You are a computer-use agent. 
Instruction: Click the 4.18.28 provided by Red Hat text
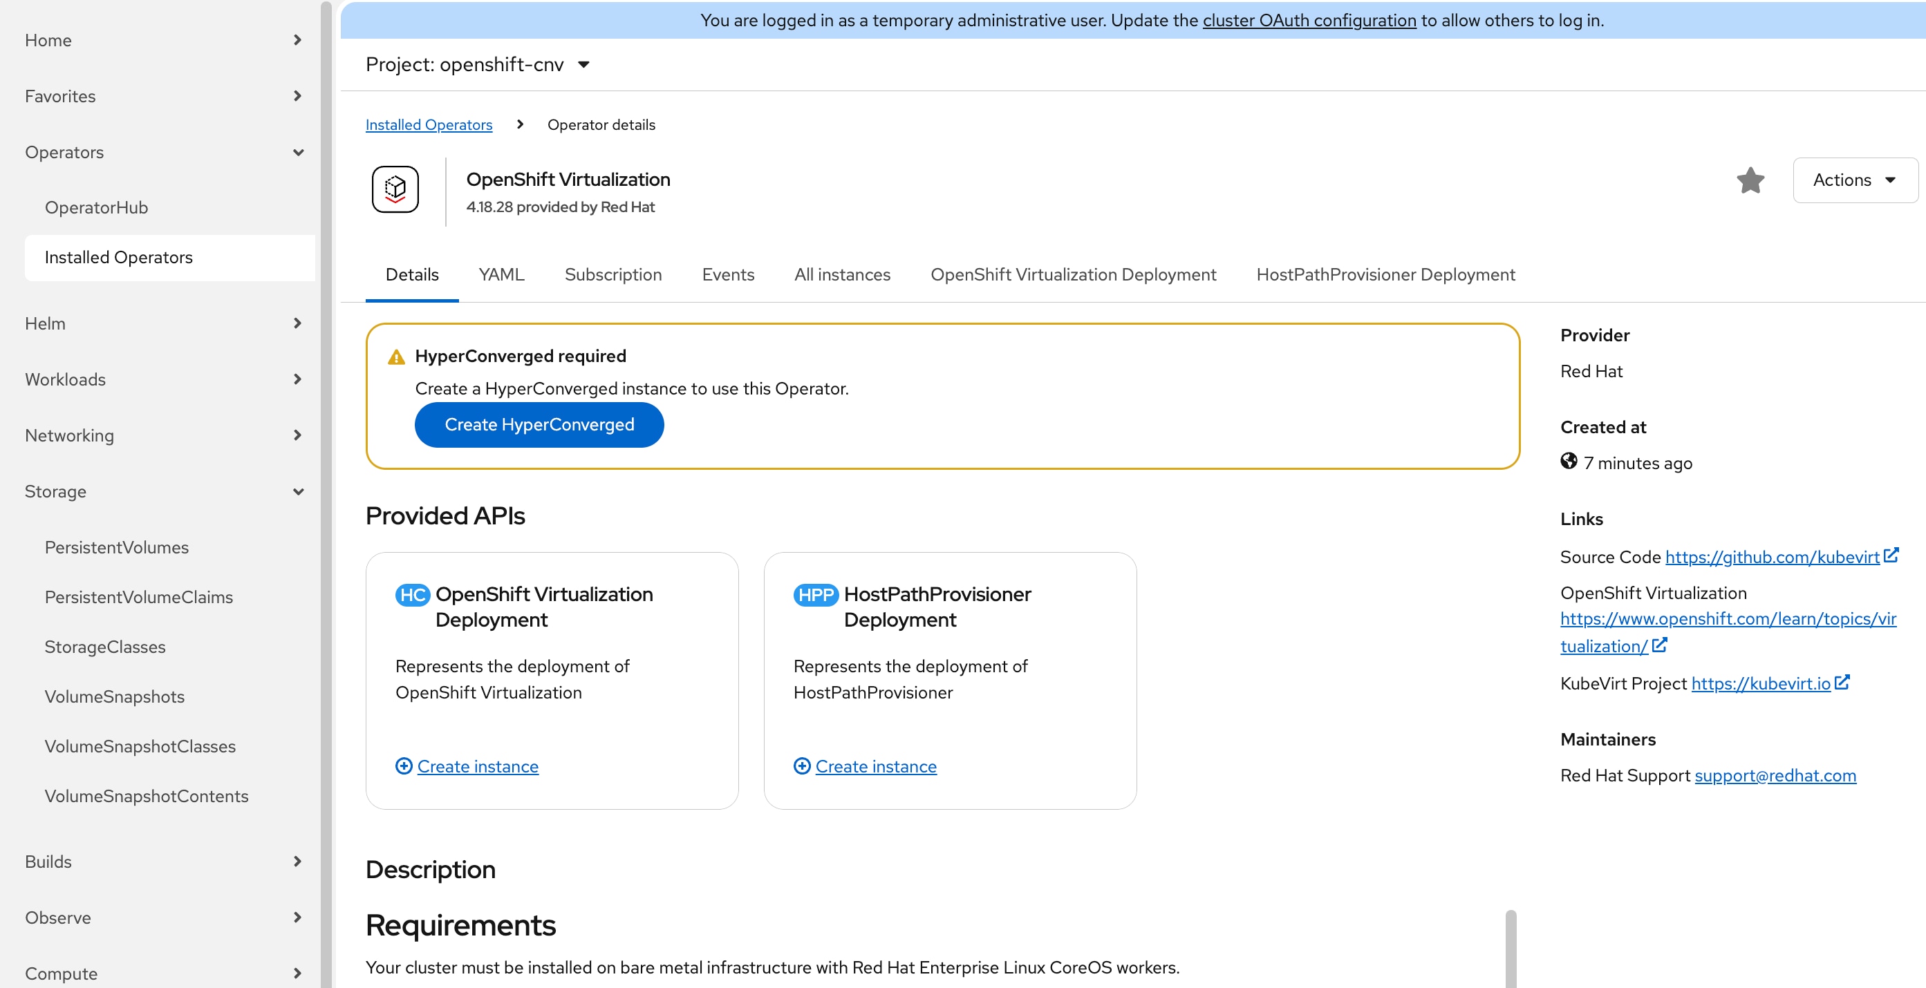pyautogui.click(x=560, y=207)
